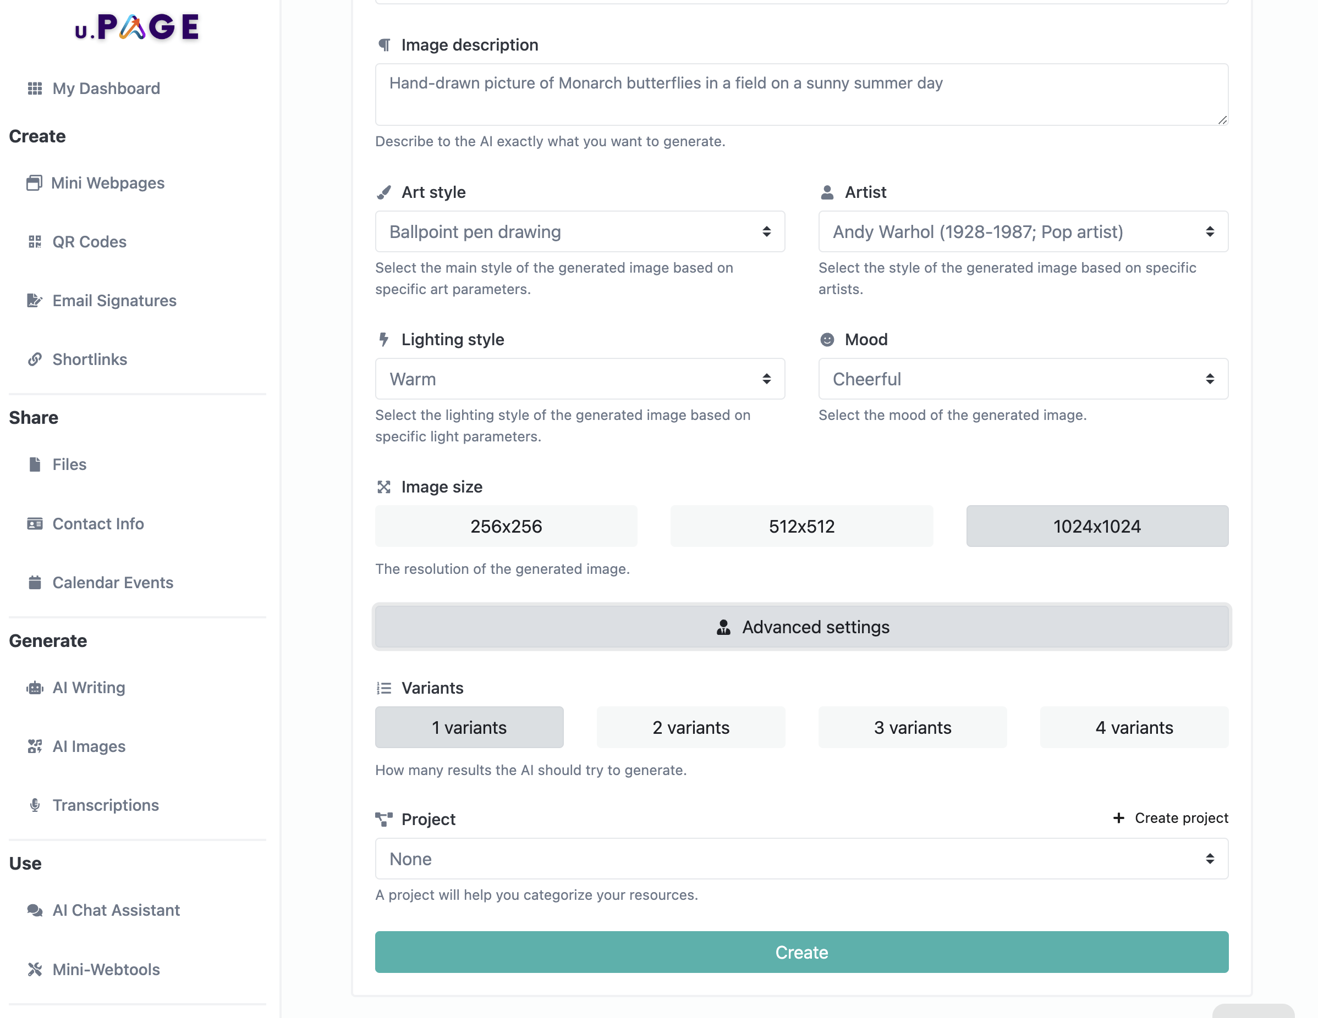Click the Create project link

(1170, 818)
